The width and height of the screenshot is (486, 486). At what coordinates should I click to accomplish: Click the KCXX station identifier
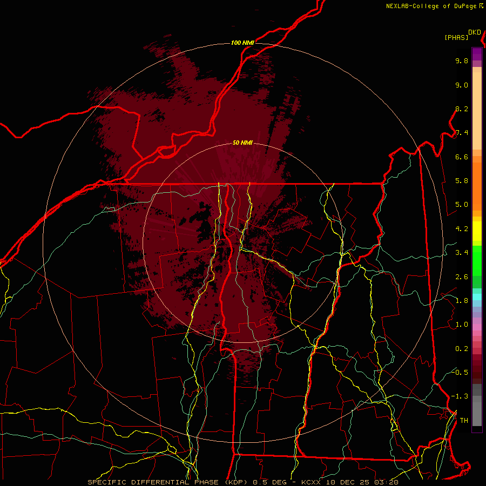[310, 482]
